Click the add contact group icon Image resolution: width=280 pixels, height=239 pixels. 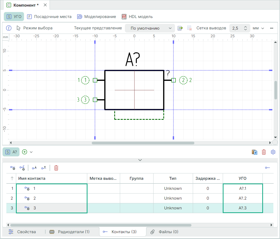(x=22, y=168)
